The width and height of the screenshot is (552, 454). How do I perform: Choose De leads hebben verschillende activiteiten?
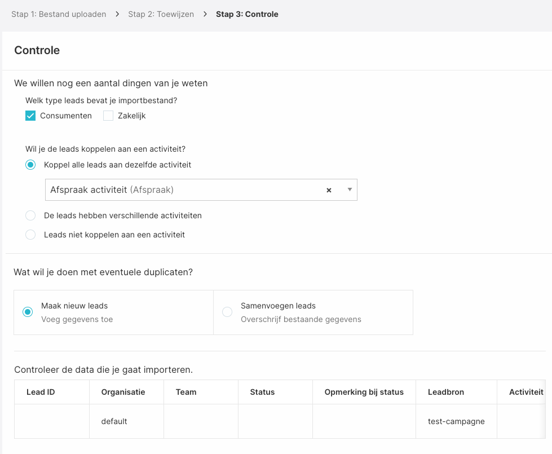[x=30, y=215]
